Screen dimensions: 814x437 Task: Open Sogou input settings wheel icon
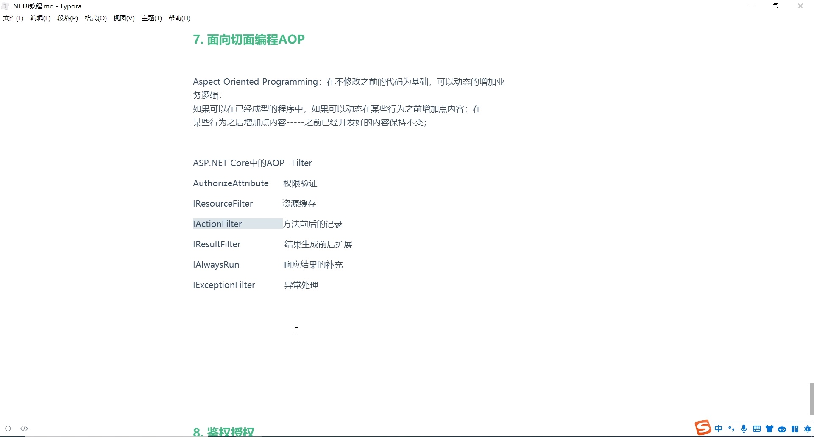click(808, 429)
